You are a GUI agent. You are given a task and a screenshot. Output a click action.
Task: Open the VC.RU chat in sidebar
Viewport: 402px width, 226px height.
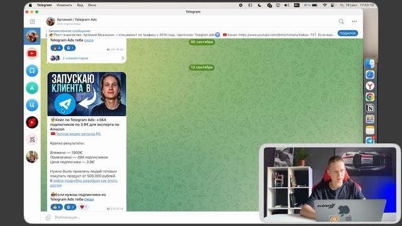pyautogui.click(x=32, y=139)
